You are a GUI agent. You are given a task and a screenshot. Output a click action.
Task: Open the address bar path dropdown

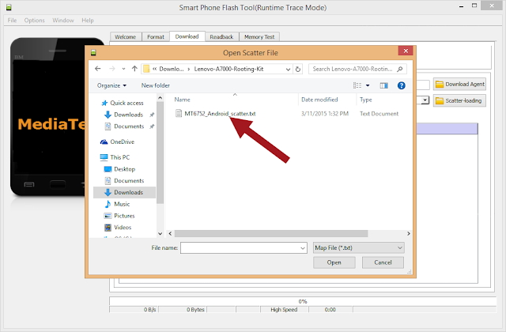pos(288,69)
